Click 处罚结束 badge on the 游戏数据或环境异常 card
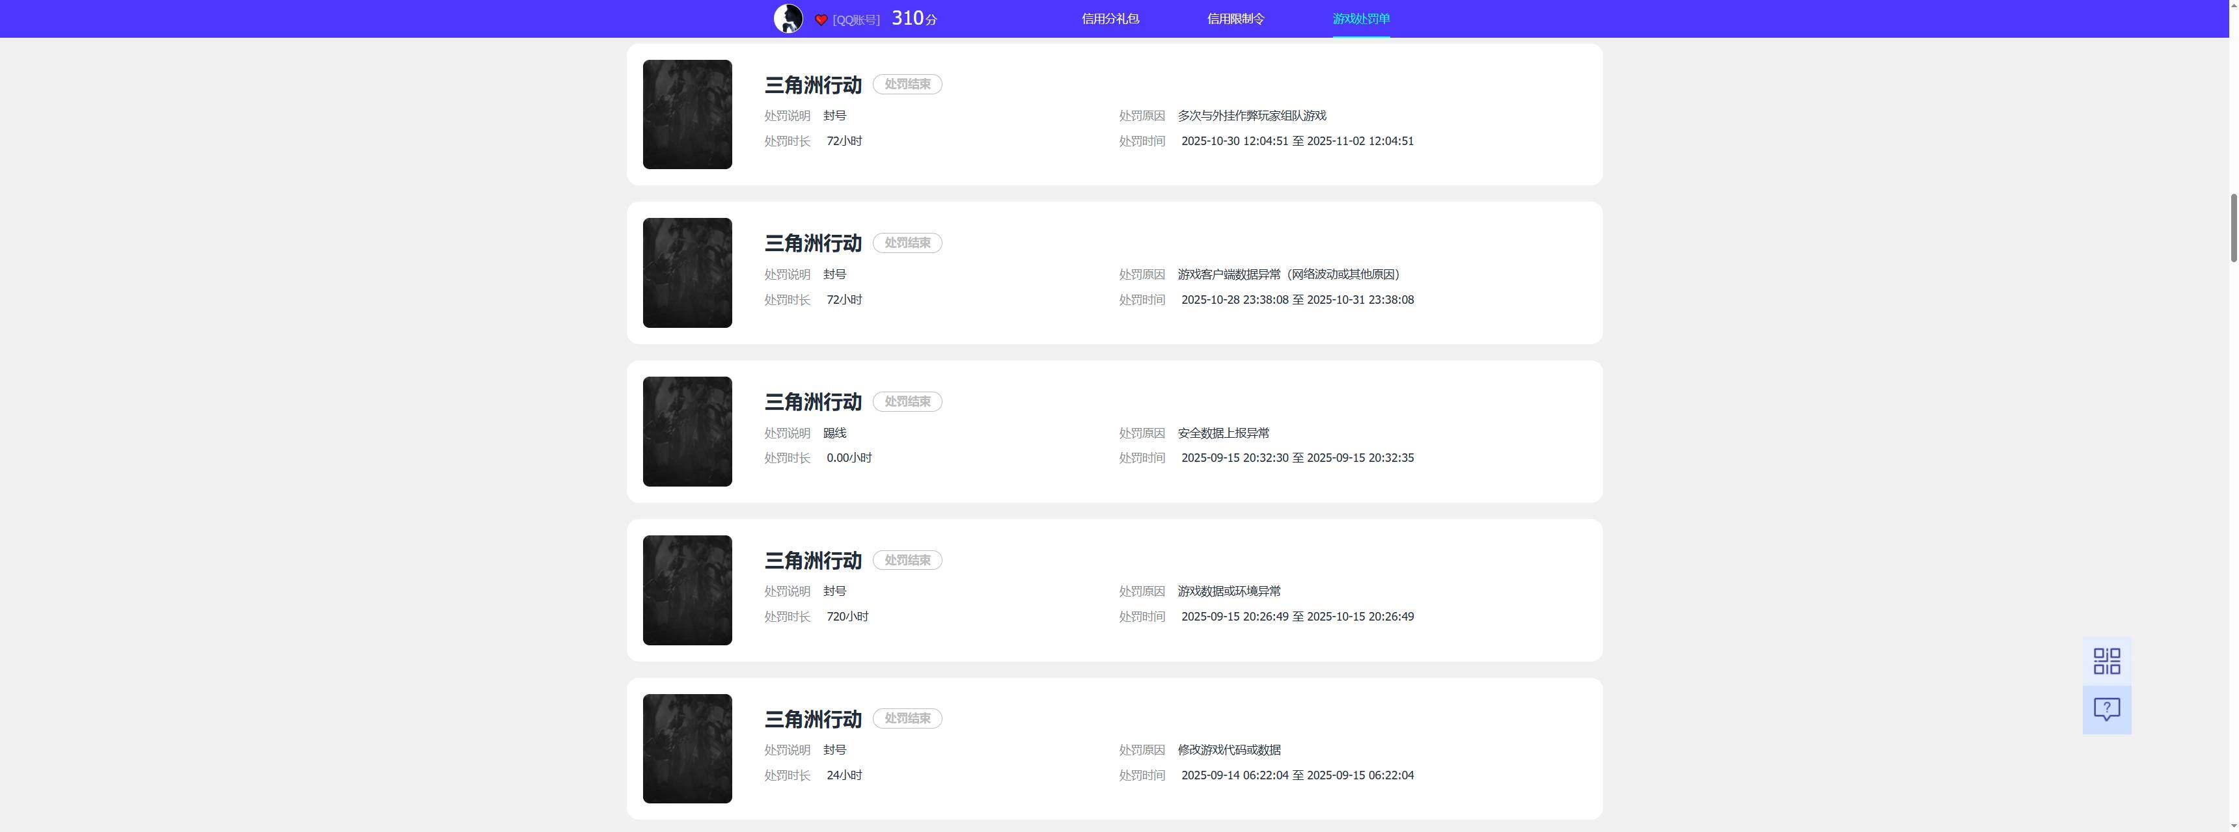 (907, 560)
